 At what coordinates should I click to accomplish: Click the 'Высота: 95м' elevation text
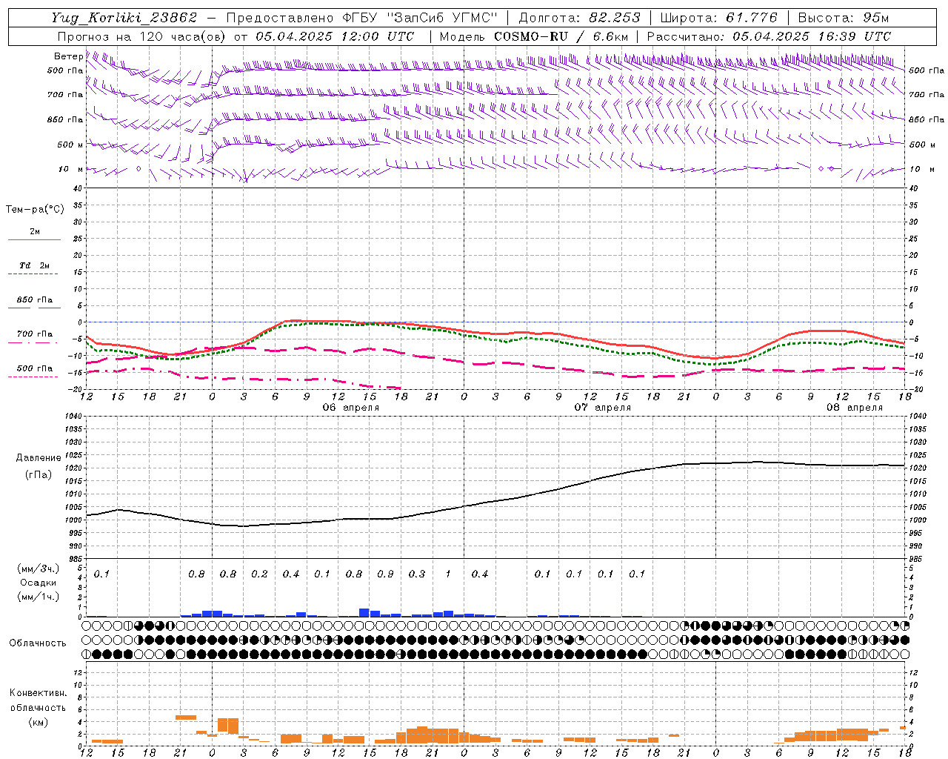tap(843, 18)
